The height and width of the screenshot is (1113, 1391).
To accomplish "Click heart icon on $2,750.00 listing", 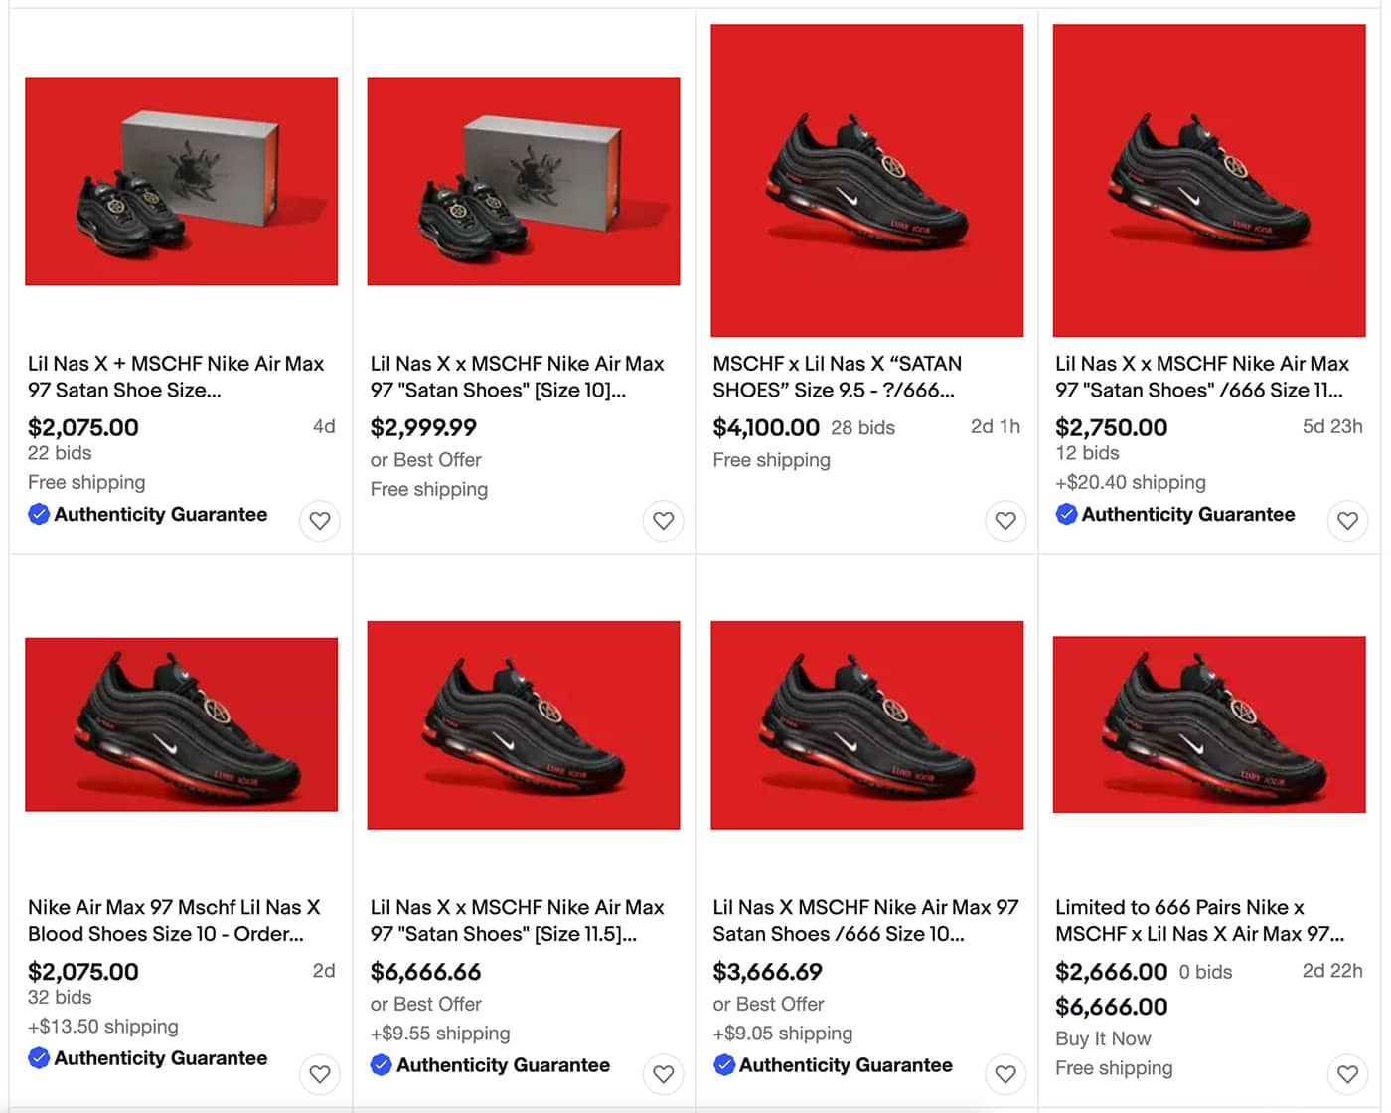I will 1347,520.
